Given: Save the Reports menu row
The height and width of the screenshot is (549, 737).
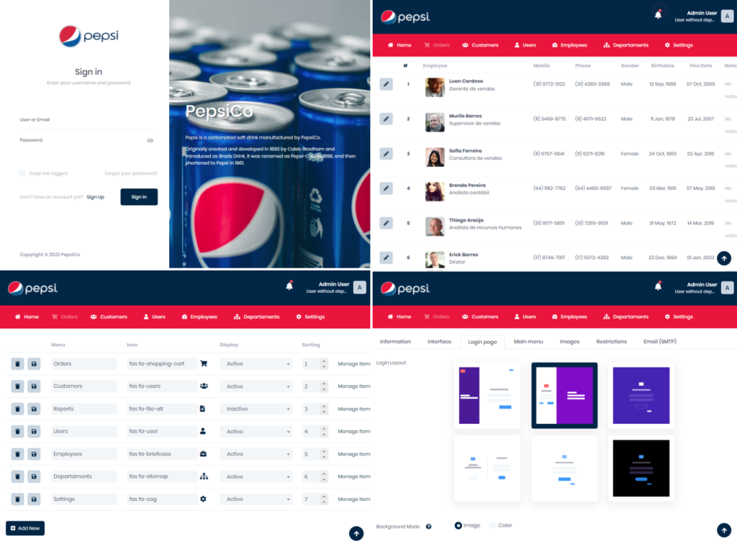Looking at the screenshot, I should point(34,409).
